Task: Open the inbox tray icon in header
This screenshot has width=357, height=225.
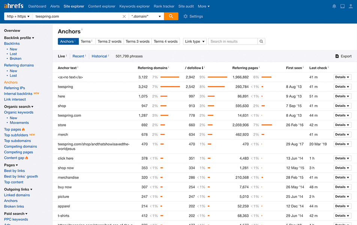Action: coord(342,6)
